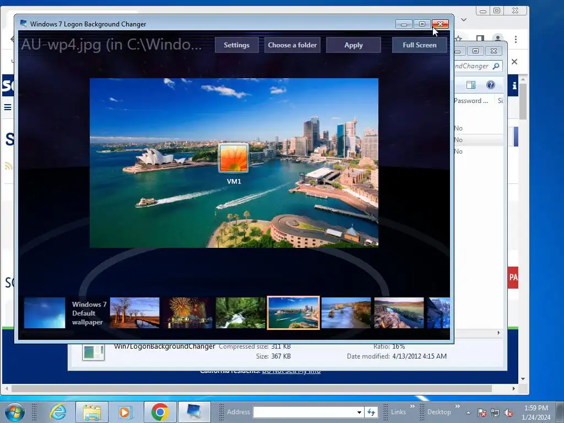Click Date modified value 4/13/2012 4:15 AM
564x423 pixels.
(x=419, y=356)
